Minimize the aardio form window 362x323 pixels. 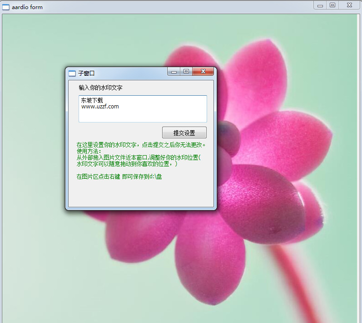(320, 5)
